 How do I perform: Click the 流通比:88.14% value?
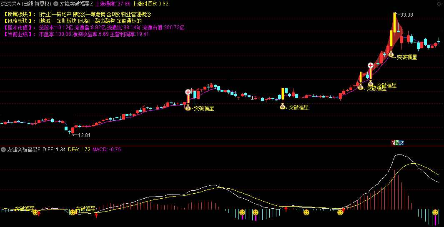(124, 28)
